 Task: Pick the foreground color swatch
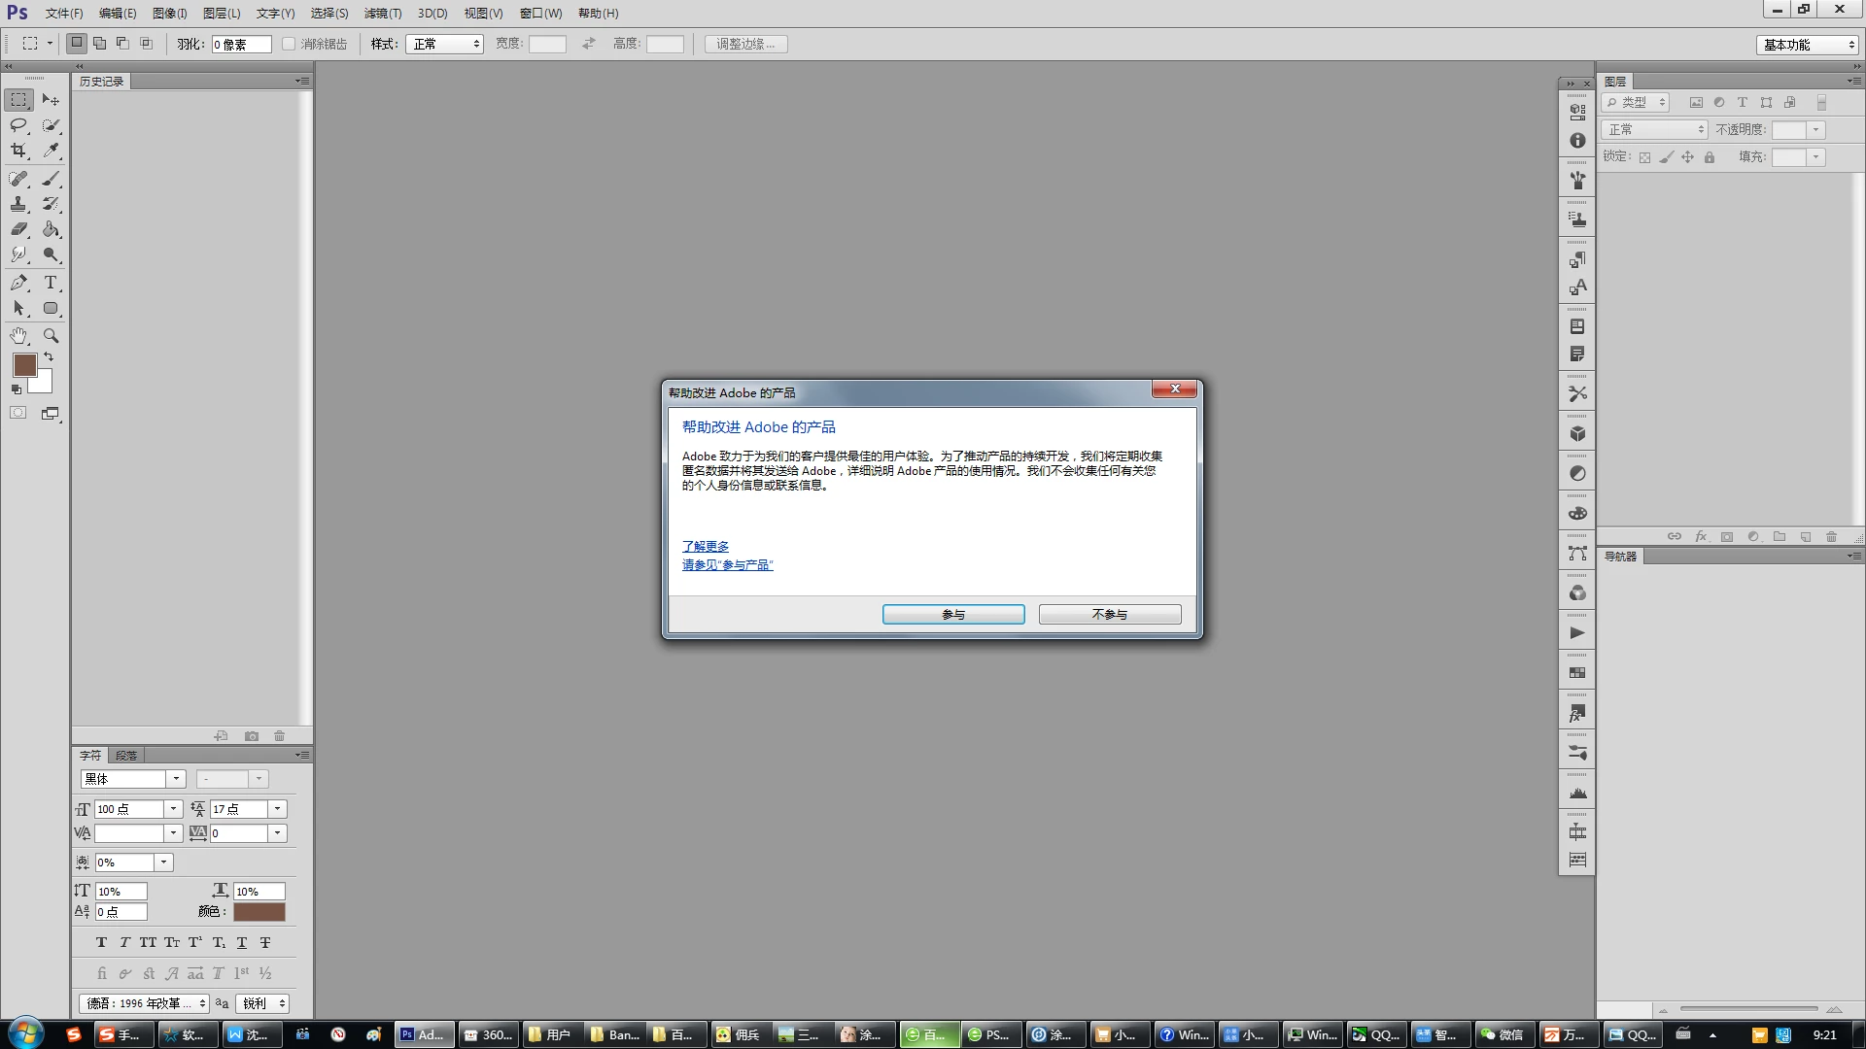point(24,364)
